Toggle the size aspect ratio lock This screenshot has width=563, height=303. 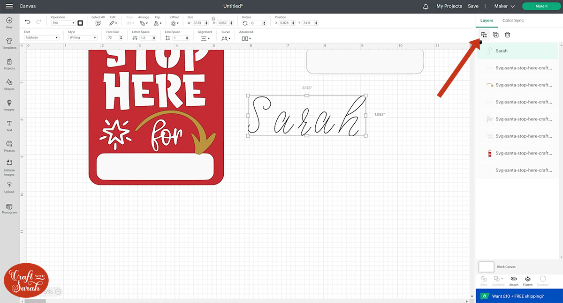pos(213,18)
